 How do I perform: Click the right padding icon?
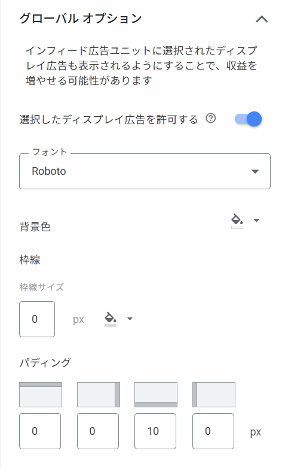(99, 395)
